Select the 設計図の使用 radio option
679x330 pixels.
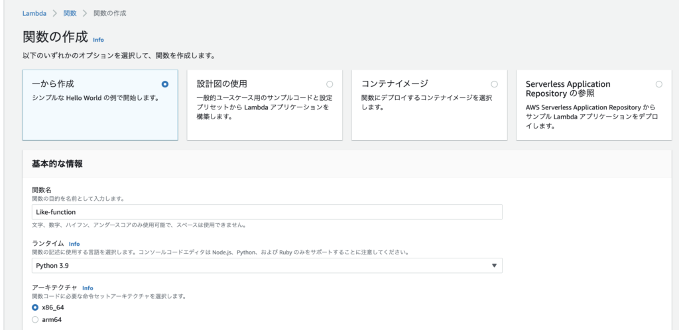click(x=330, y=84)
